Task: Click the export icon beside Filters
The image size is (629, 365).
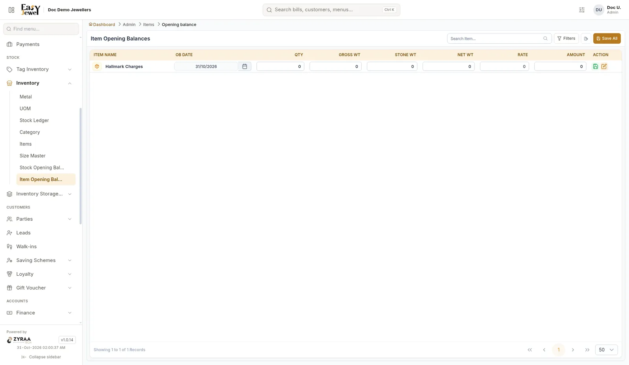Action: [x=586, y=39]
